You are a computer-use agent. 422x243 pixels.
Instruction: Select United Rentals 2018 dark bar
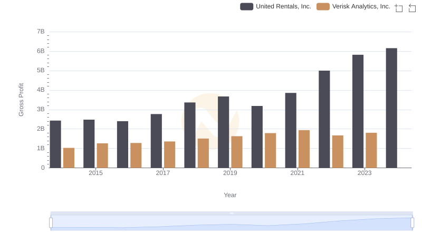(190, 135)
